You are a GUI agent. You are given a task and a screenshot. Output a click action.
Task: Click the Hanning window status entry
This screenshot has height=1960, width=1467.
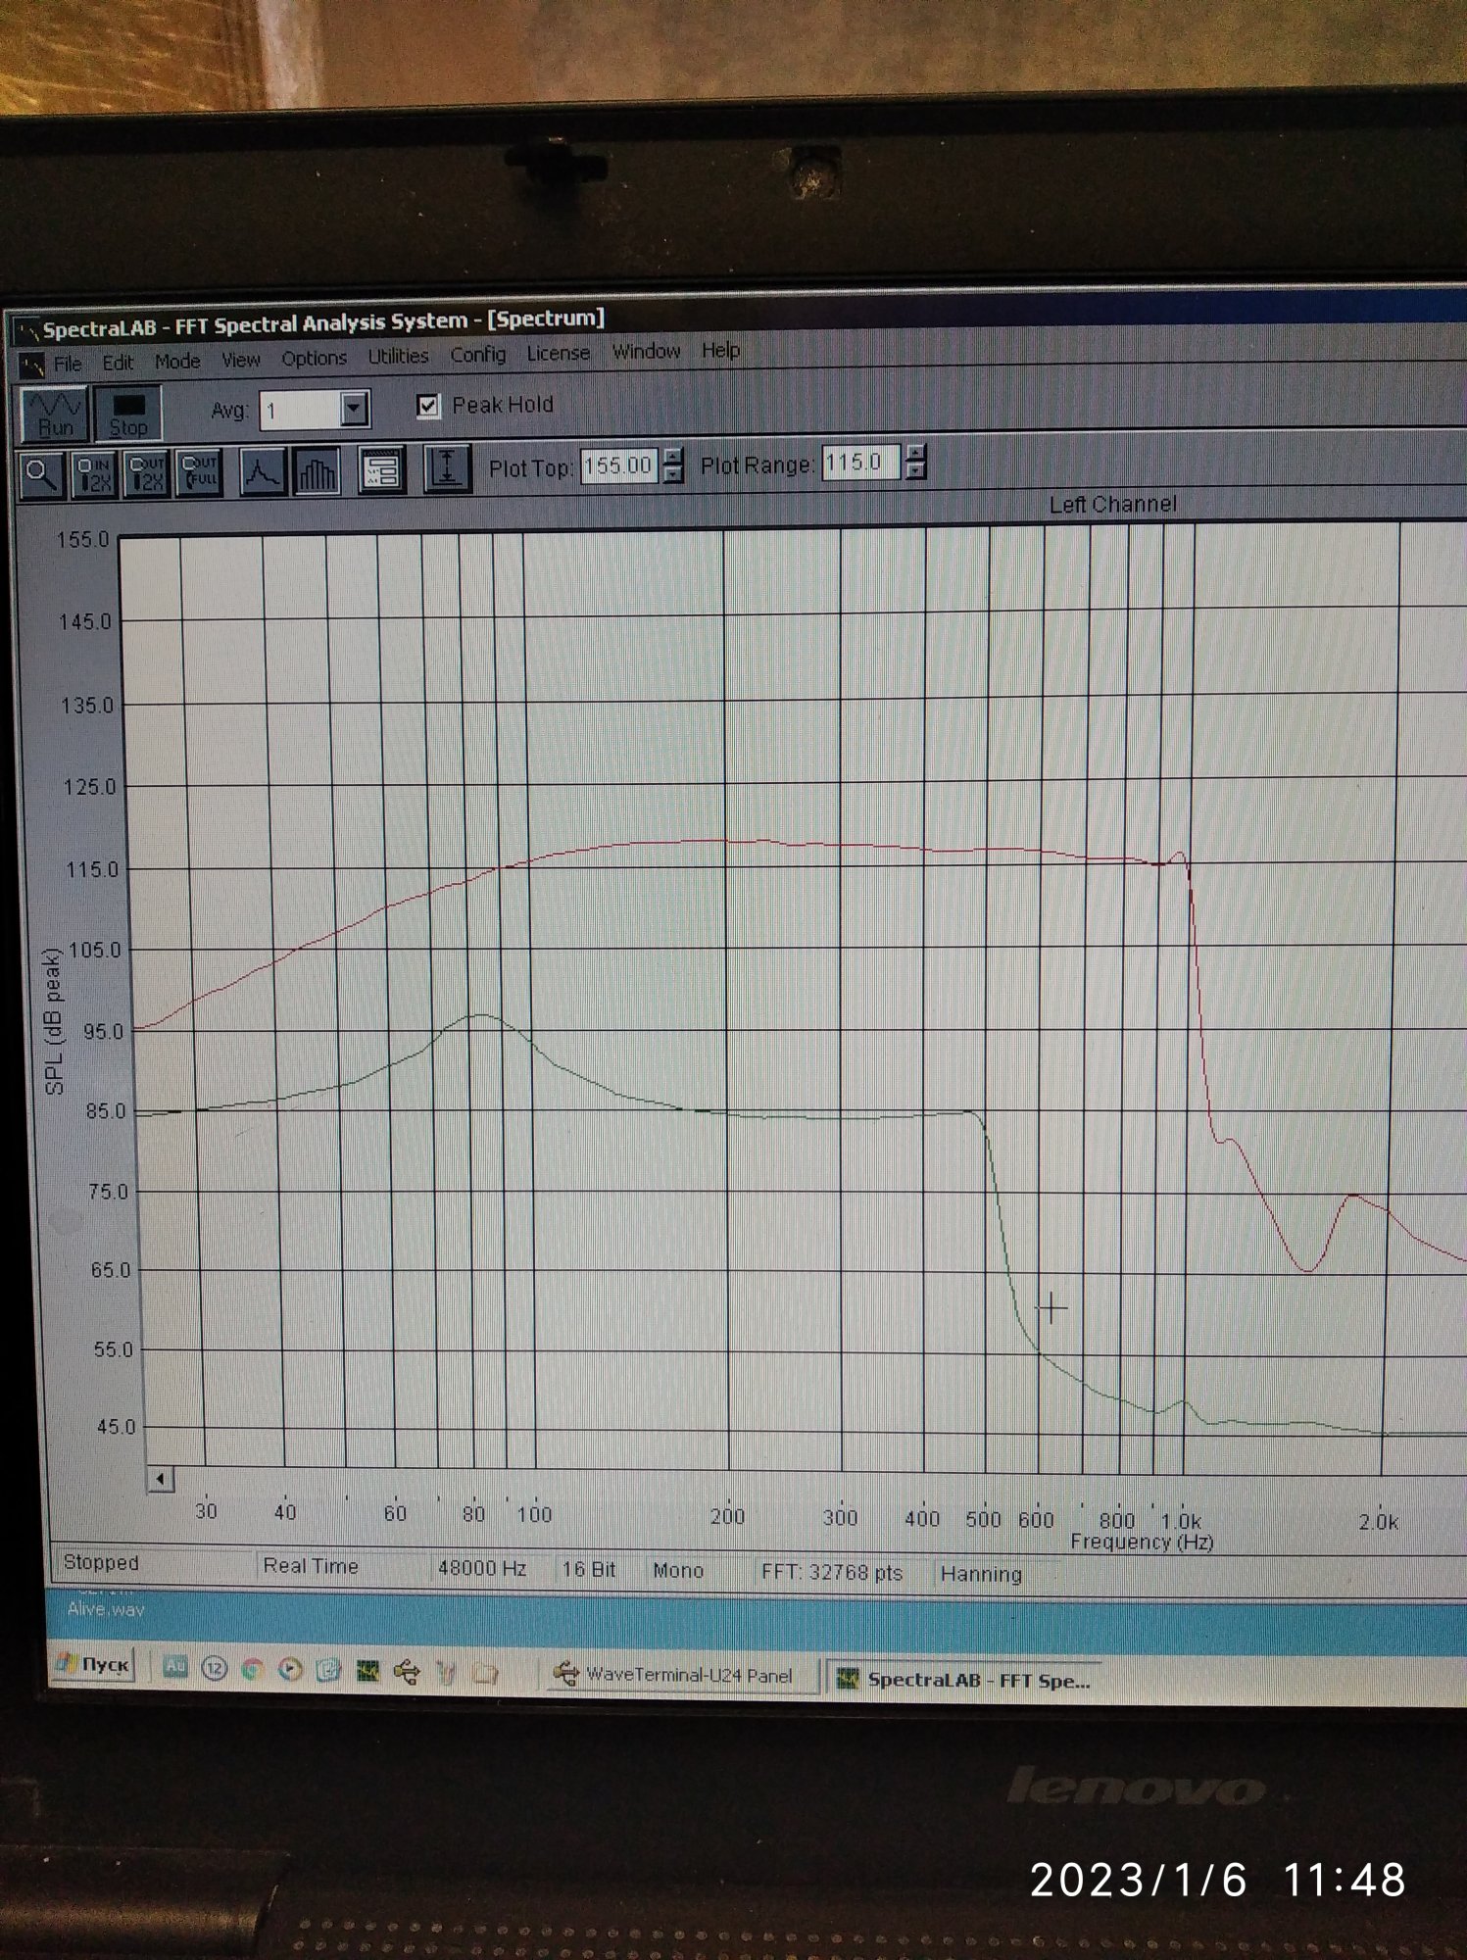981,1574
